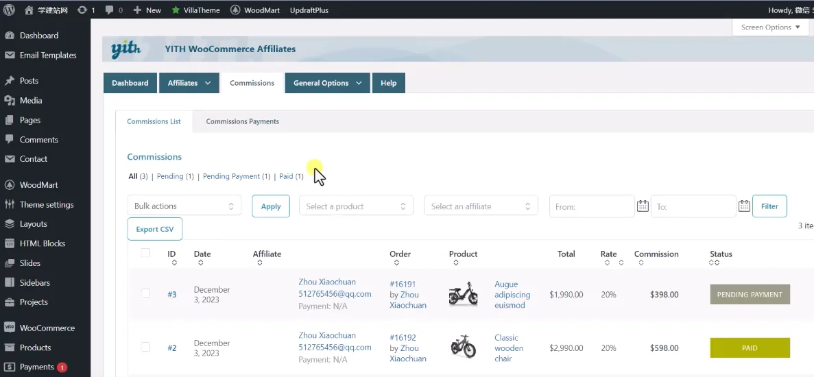Click the Filter button
814x377 pixels.
tap(769, 206)
